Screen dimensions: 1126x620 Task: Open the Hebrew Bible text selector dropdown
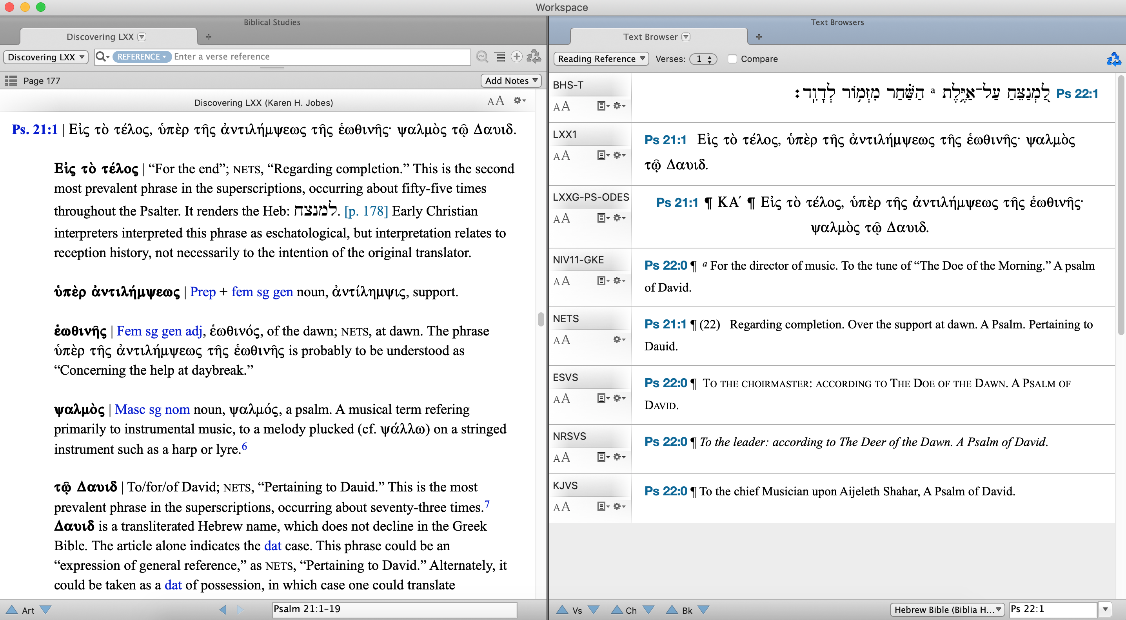pyautogui.click(x=947, y=609)
